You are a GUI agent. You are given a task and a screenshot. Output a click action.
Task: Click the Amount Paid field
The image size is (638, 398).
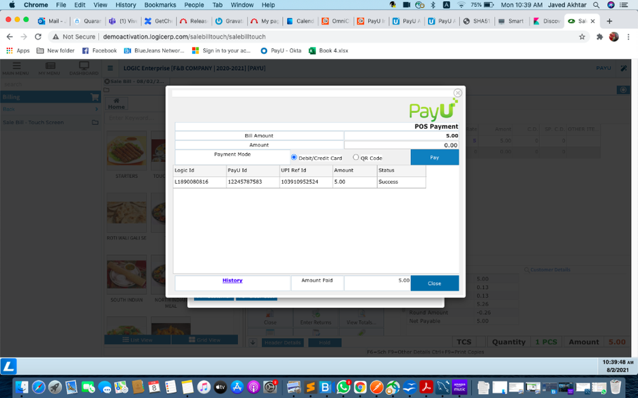click(377, 283)
